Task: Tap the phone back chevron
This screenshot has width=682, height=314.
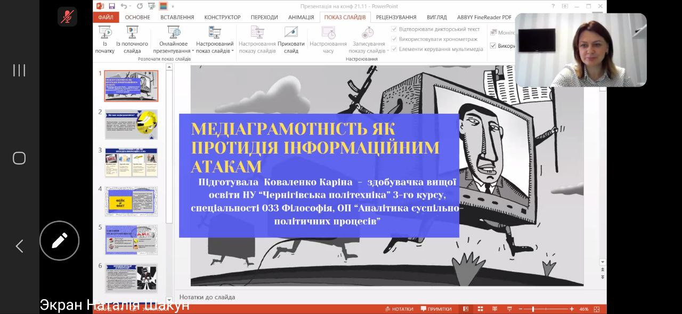Action: click(19, 246)
